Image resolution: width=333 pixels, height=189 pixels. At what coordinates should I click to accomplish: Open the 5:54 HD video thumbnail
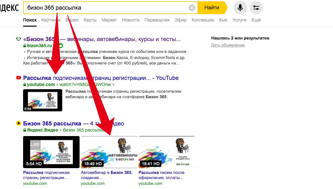(51, 152)
